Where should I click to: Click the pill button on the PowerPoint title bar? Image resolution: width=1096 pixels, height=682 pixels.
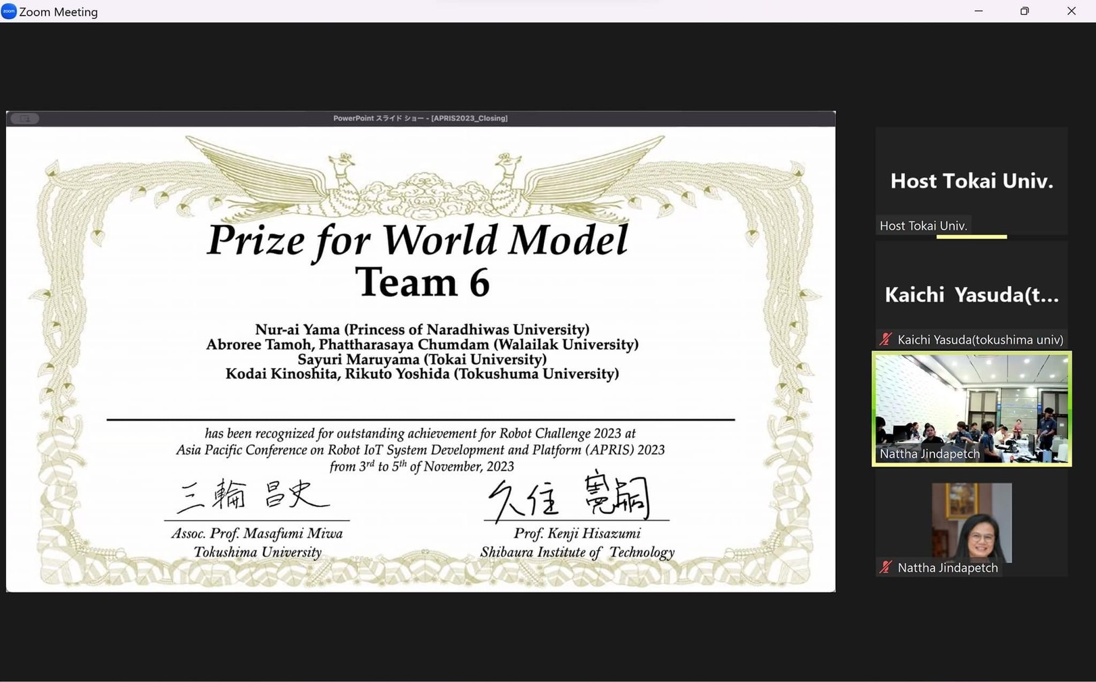coord(25,119)
